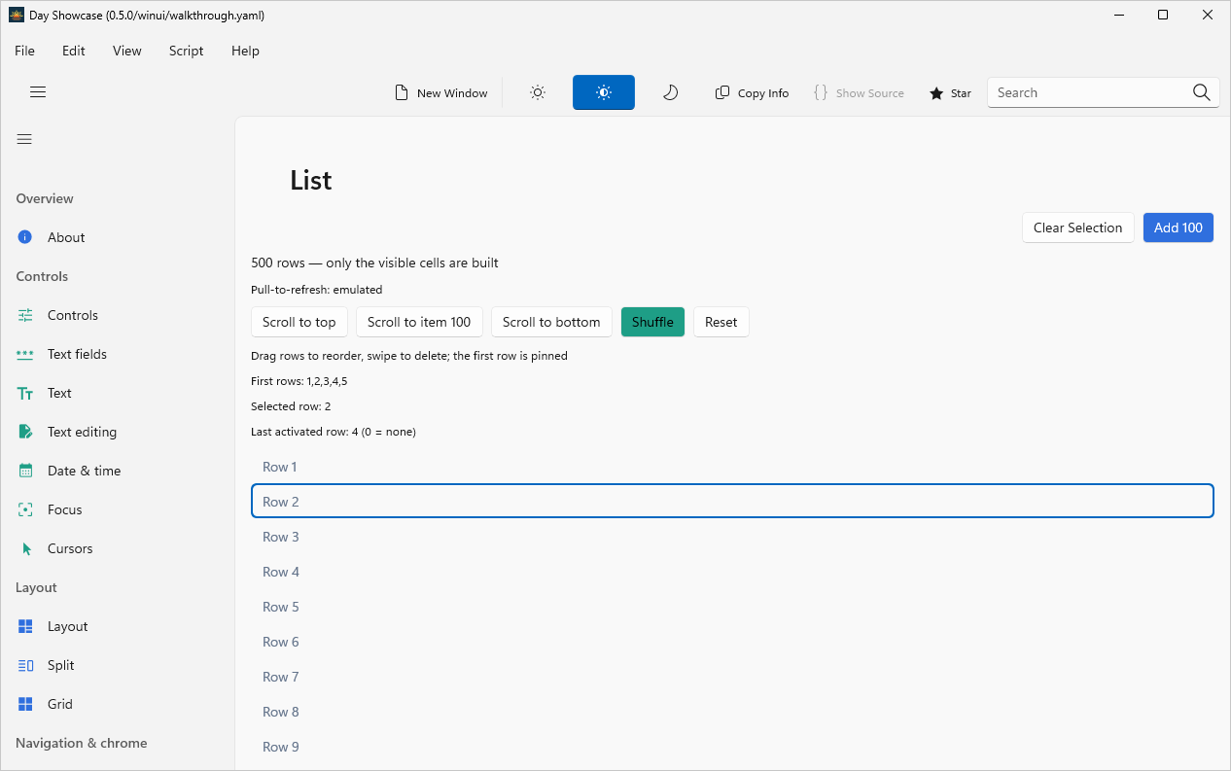Click Scroll to item 100 button
This screenshot has height=771, width=1231.
tap(419, 322)
